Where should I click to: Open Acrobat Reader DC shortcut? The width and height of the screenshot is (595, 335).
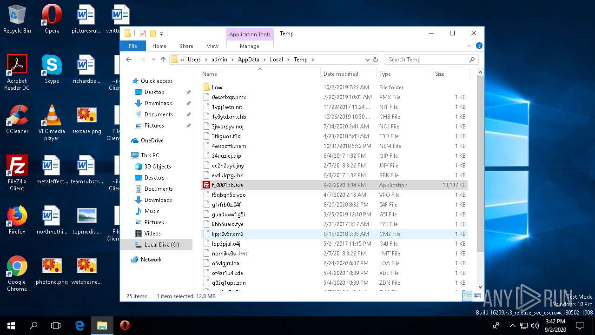tap(17, 72)
